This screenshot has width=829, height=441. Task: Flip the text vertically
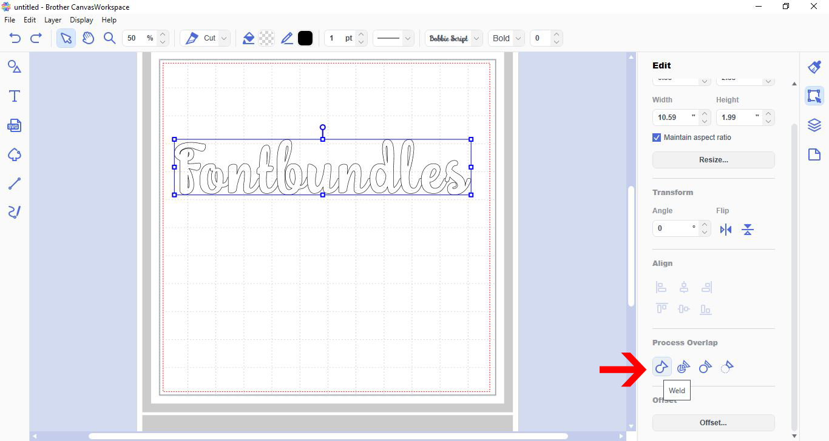click(748, 230)
